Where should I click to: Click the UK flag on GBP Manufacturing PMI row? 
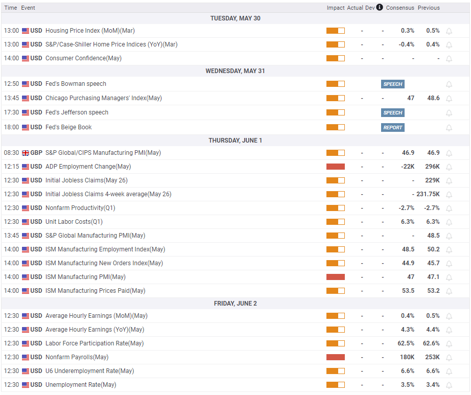pyautogui.click(x=26, y=153)
